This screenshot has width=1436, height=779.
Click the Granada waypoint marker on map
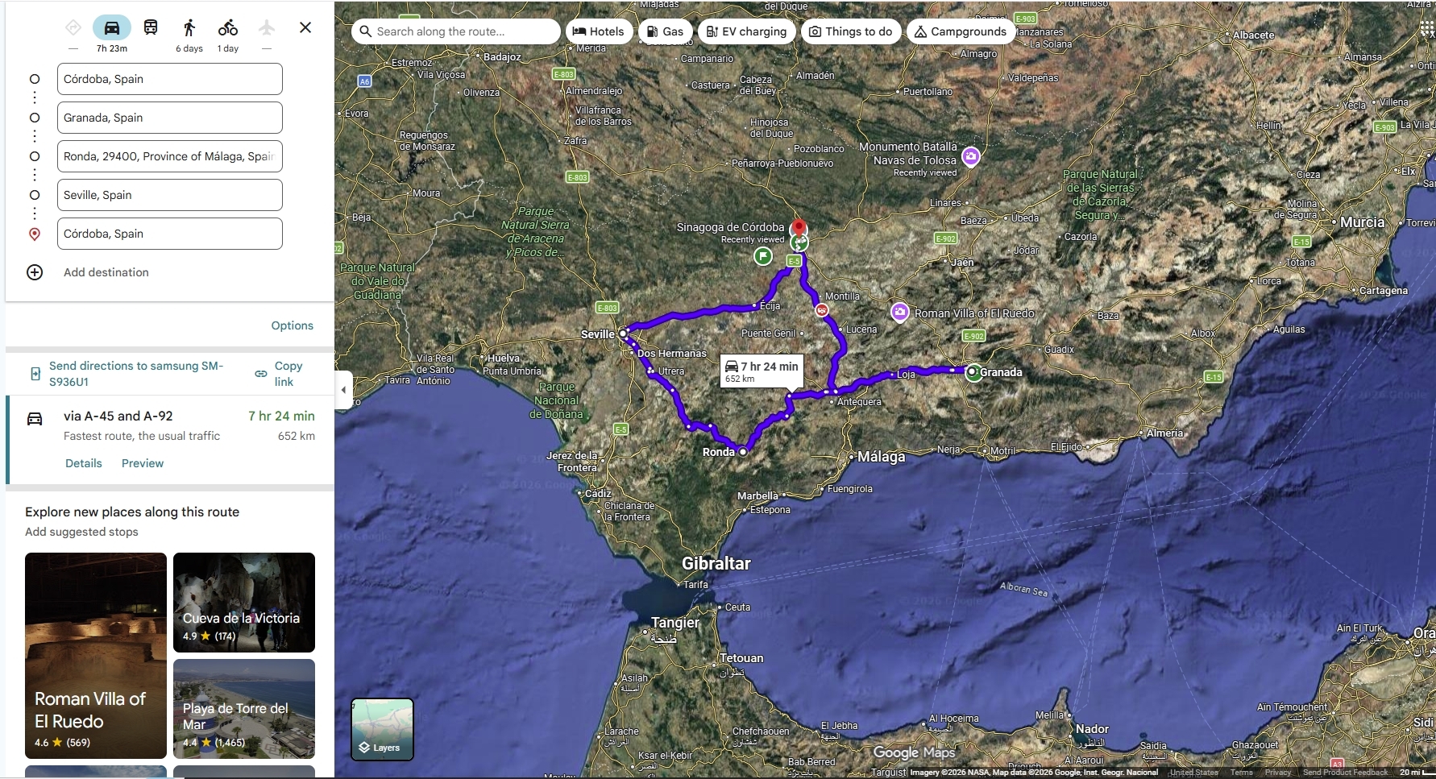tap(973, 372)
